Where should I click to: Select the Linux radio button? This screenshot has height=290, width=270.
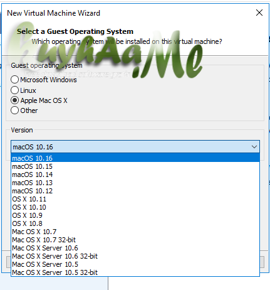(x=14, y=90)
